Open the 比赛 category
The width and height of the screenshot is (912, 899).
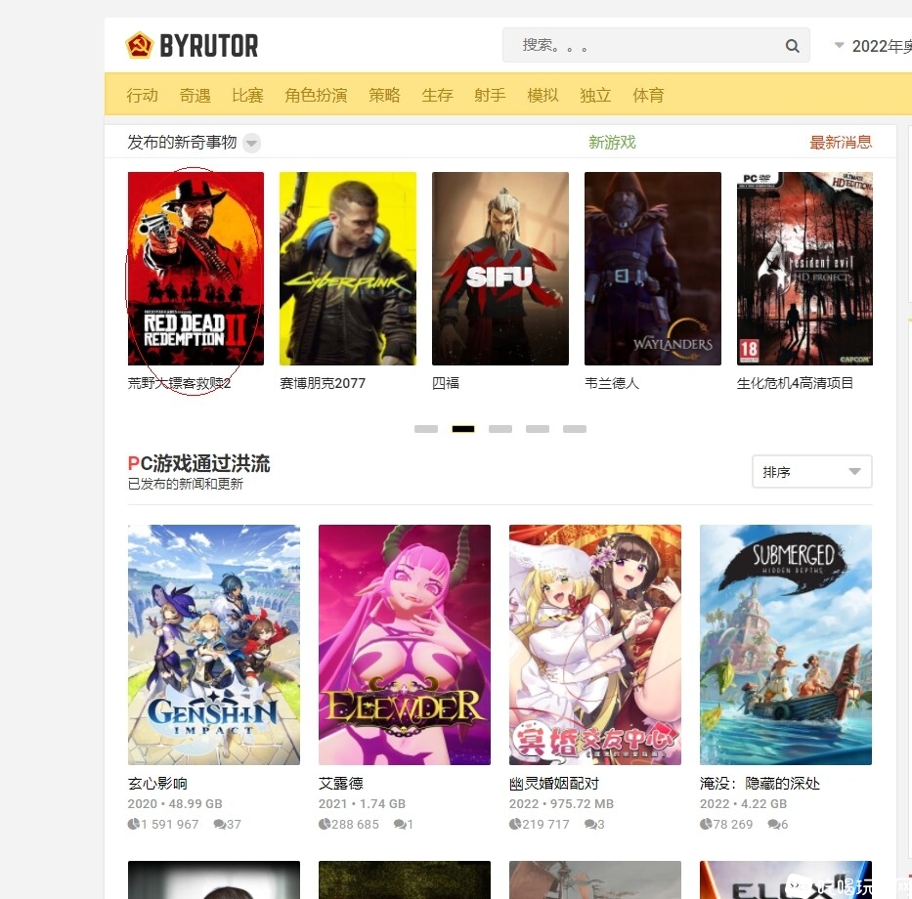pyautogui.click(x=247, y=95)
